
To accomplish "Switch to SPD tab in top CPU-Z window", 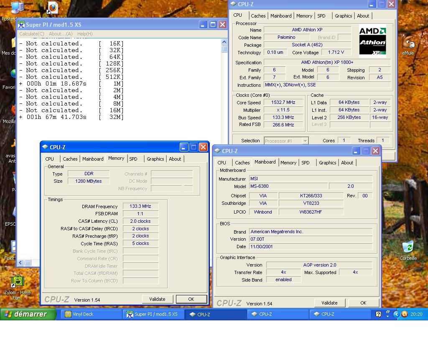I will click(321, 16).
